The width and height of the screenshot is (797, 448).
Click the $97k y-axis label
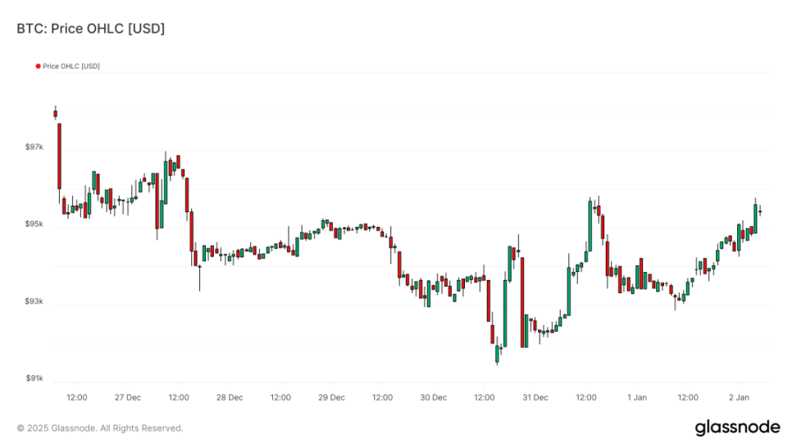34,147
